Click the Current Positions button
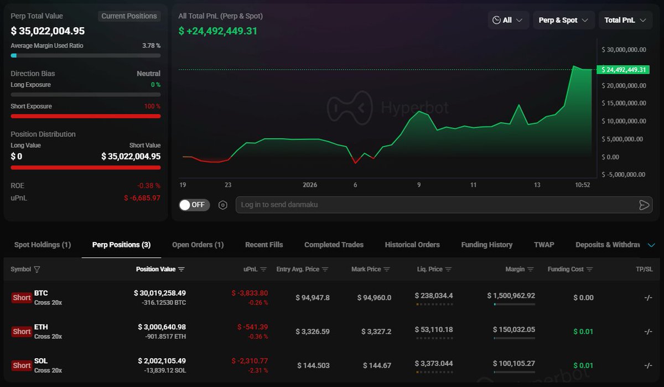This screenshot has width=664, height=387. 129,16
